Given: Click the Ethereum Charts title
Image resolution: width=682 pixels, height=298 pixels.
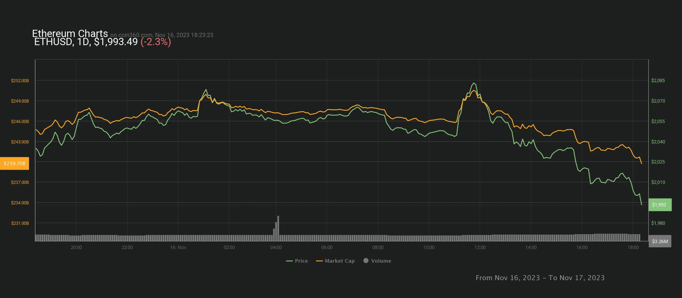Looking at the screenshot, I should (70, 34).
